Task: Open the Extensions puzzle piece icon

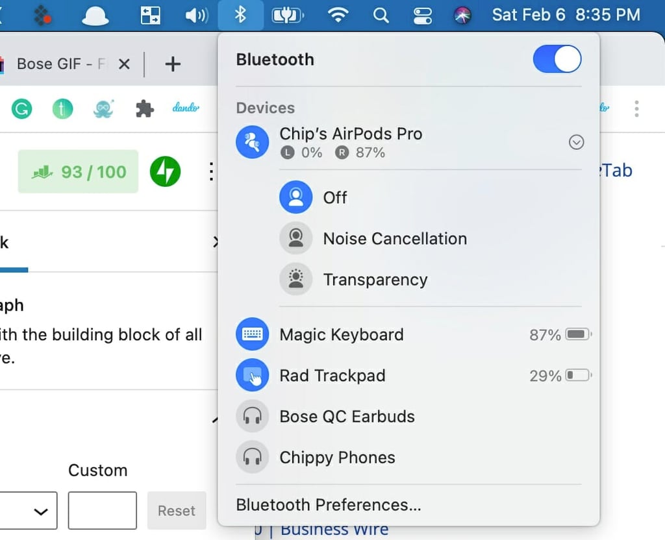Action: [145, 108]
